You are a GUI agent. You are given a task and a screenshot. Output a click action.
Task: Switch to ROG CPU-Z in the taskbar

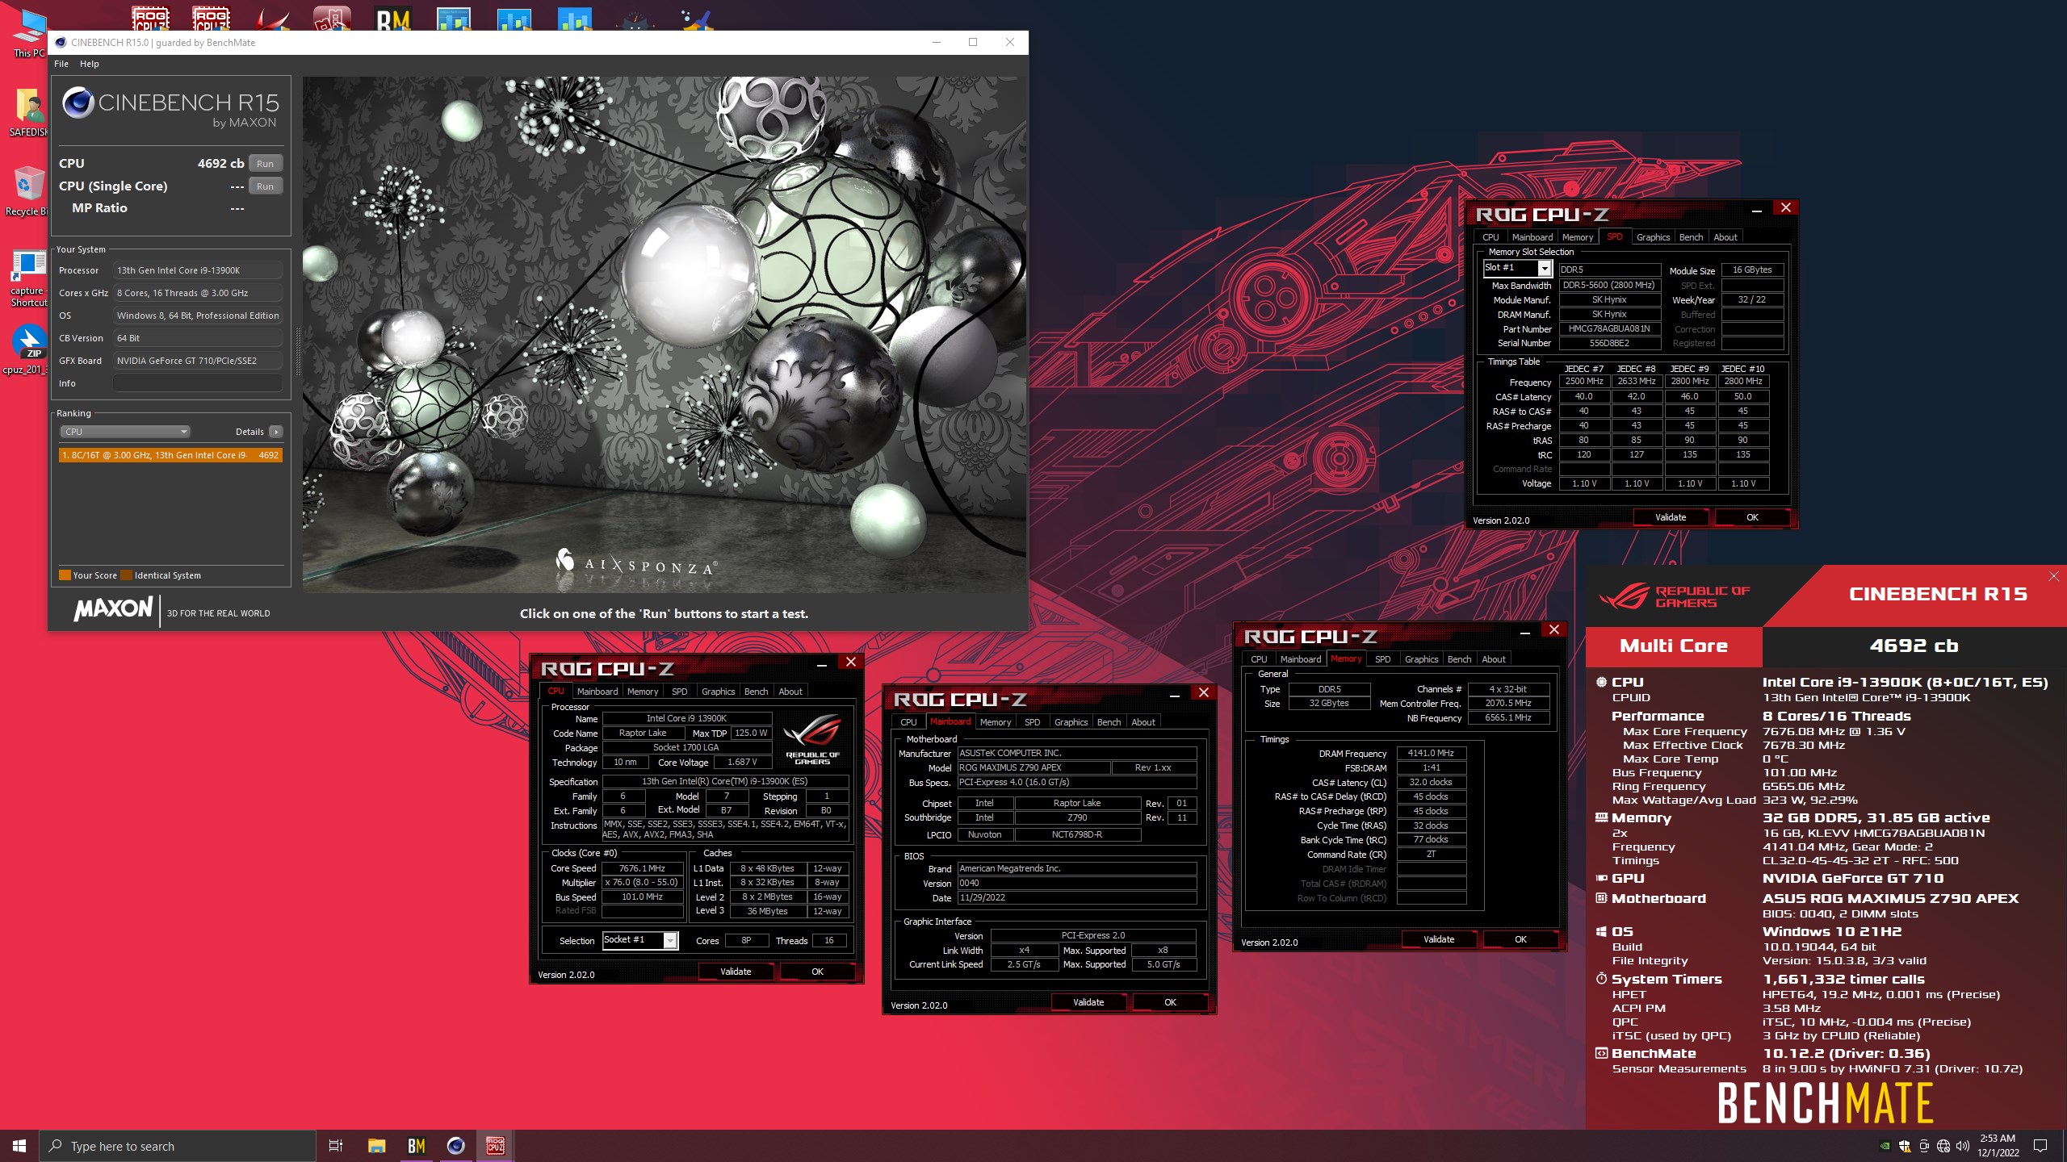495,1146
